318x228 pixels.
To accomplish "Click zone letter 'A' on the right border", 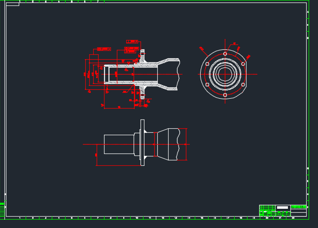I will pos(308,12).
